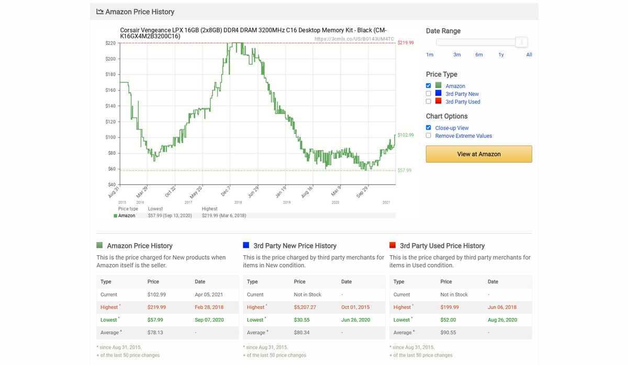Select the All date range
The height and width of the screenshot is (365, 628).
click(x=529, y=55)
